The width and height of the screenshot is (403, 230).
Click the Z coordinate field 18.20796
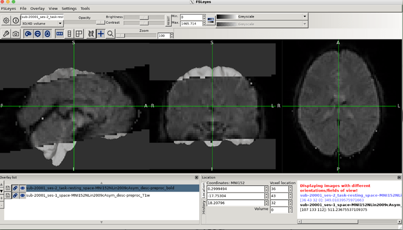[x=236, y=203]
